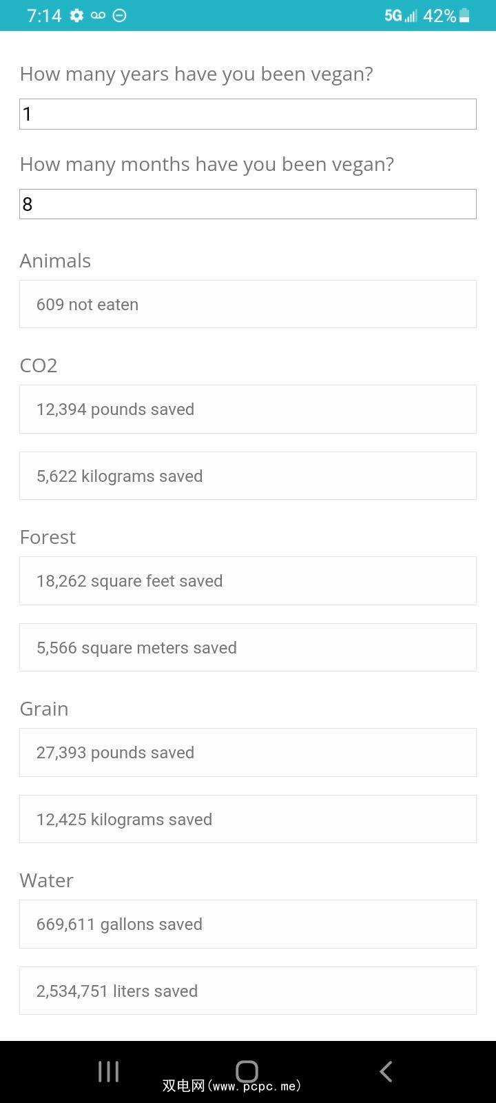
Task: Open recent apps from navigation bar
Action: [x=108, y=1071]
